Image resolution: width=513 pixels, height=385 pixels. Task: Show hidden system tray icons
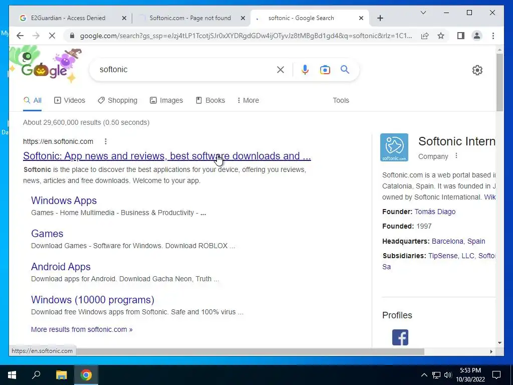[x=424, y=375]
